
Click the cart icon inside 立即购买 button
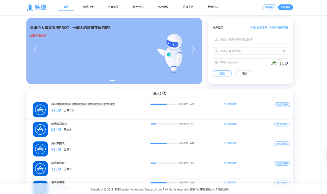(x=278, y=104)
